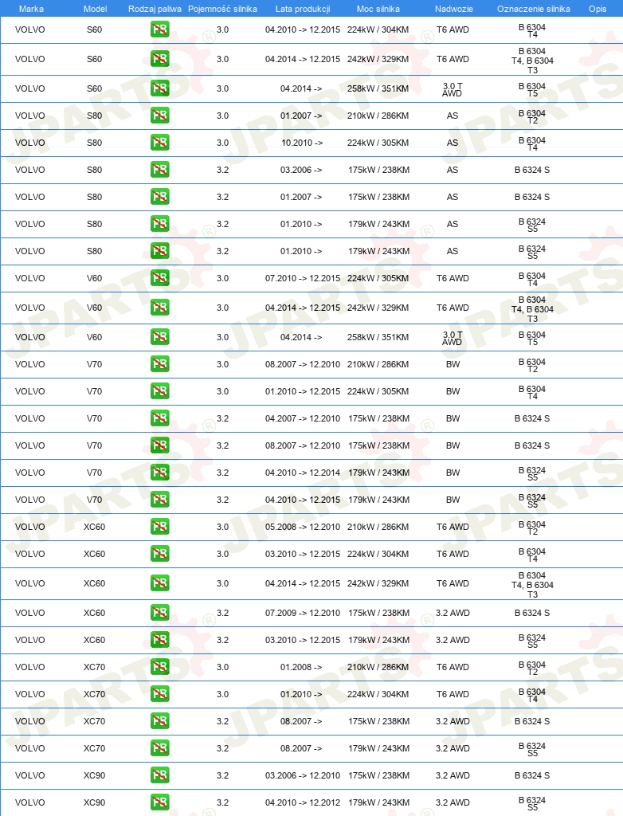Click the fuel icon in the V70 3.2 08.2007 row

point(160,445)
